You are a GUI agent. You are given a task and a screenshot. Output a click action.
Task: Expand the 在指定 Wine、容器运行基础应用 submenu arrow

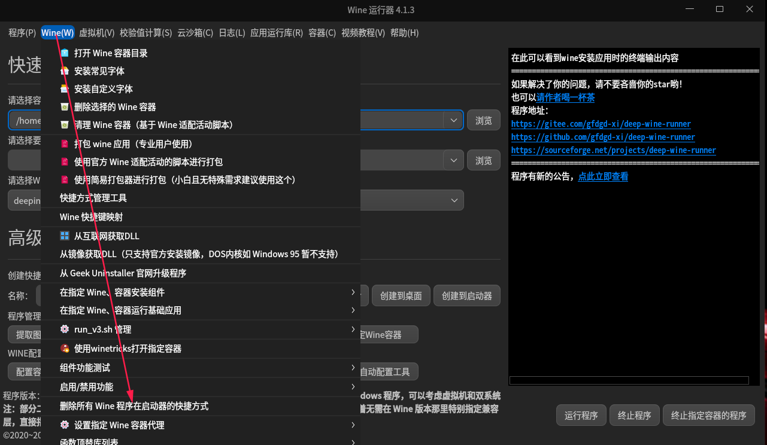[x=353, y=310]
